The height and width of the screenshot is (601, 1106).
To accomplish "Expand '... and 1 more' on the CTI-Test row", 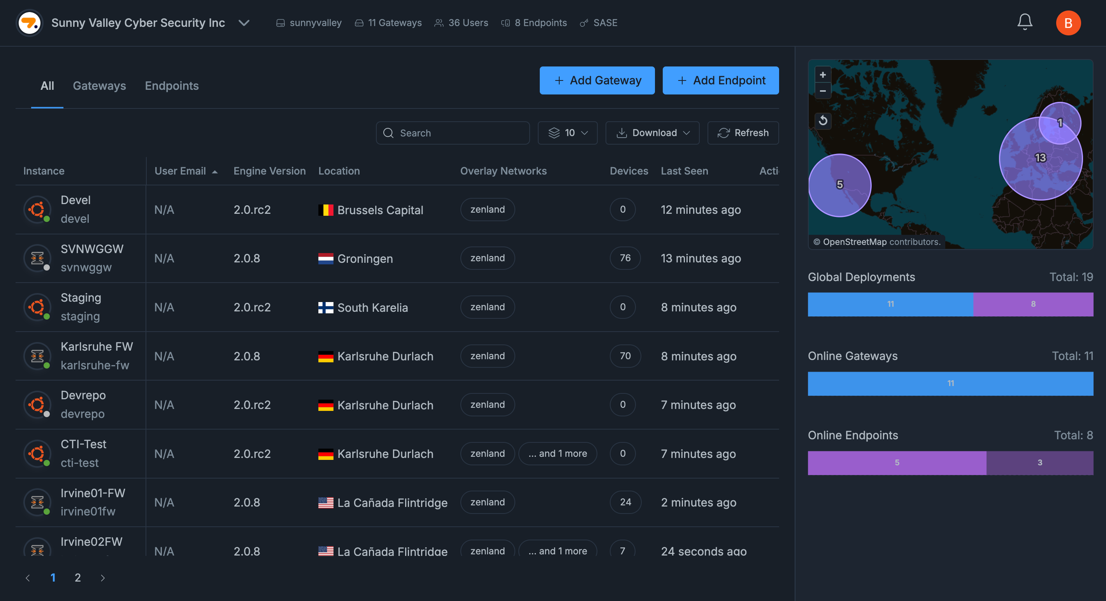I will pos(558,453).
